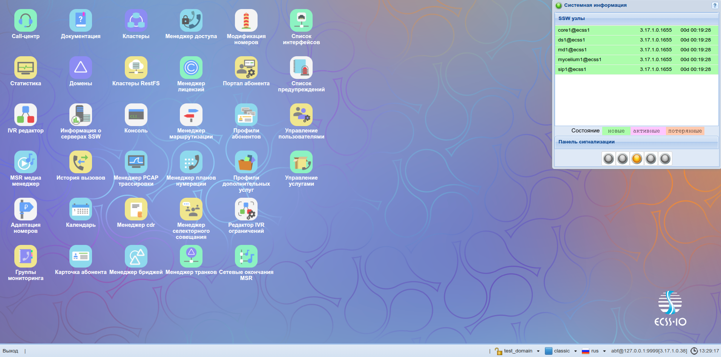Launch the Статистика app

click(x=26, y=68)
